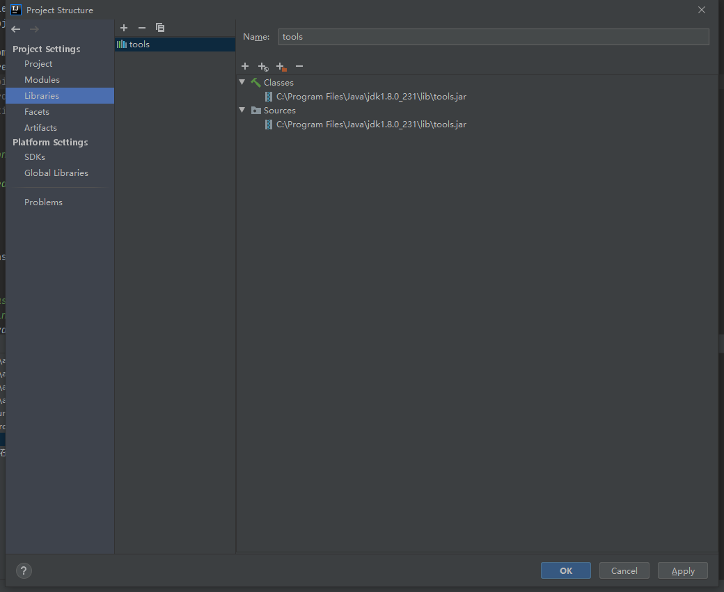
Task: Select tools.jar path under Classes
Action: coord(371,97)
